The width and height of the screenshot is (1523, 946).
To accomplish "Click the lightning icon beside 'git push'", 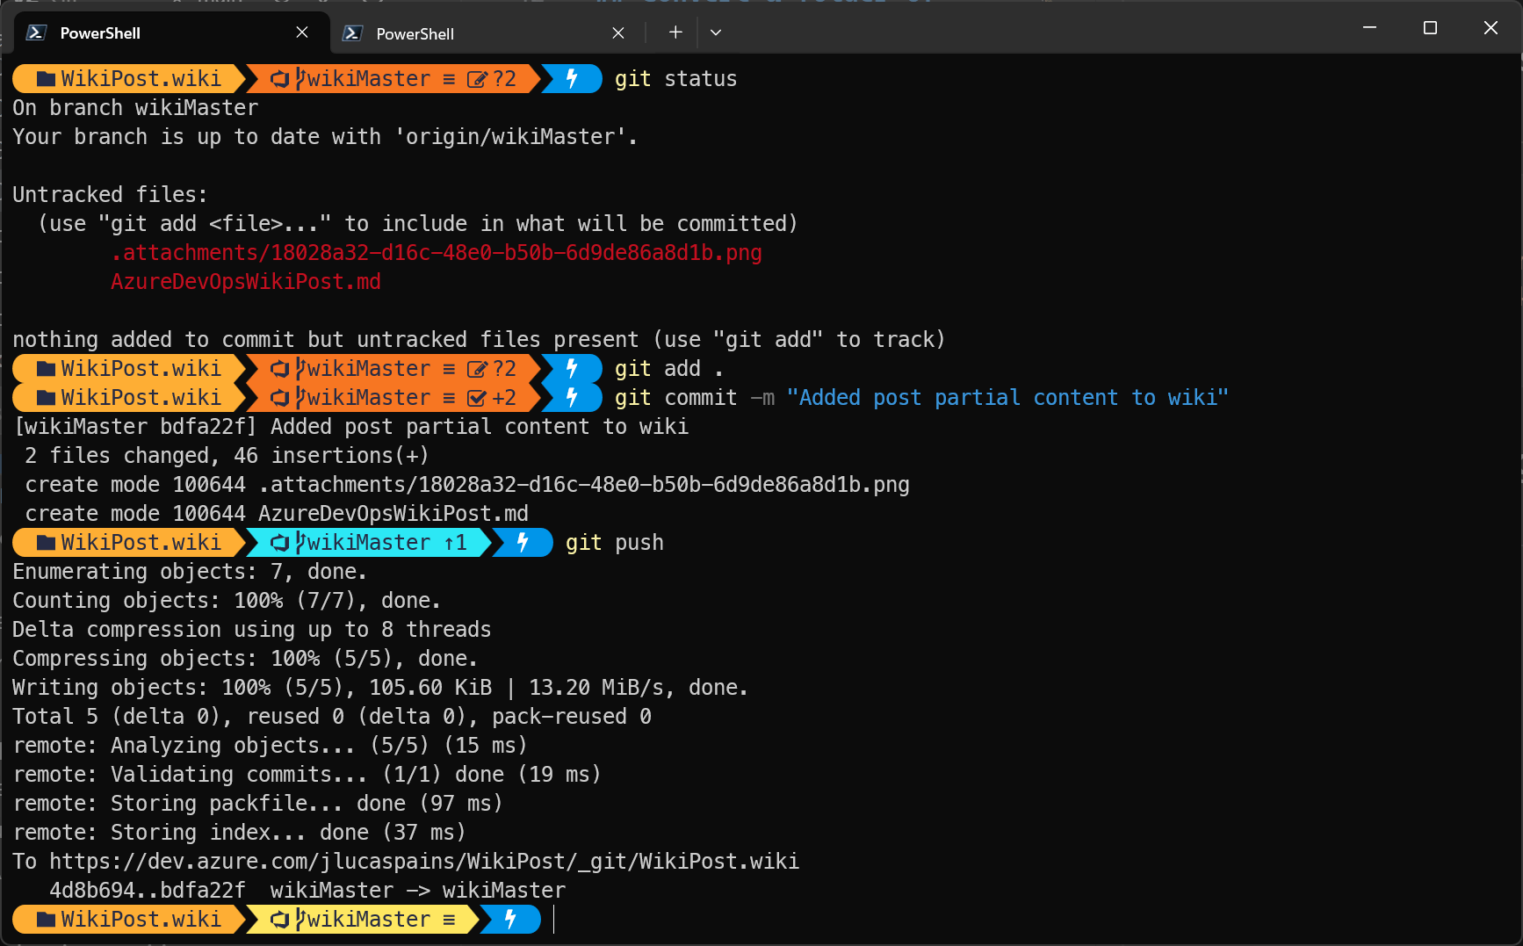I will (x=523, y=543).
